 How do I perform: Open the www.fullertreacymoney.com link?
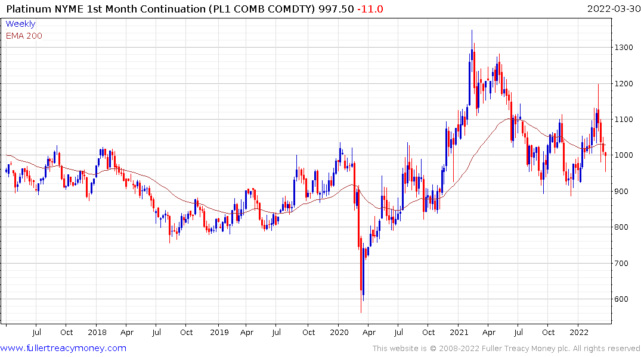click(x=63, y=348)
